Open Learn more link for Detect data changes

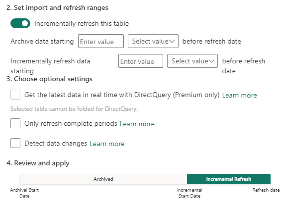[107, 144]
